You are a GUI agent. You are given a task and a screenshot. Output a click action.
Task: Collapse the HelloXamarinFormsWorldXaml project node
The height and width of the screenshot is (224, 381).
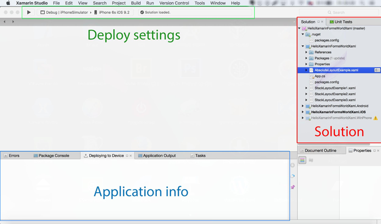[x=303, y=46]
